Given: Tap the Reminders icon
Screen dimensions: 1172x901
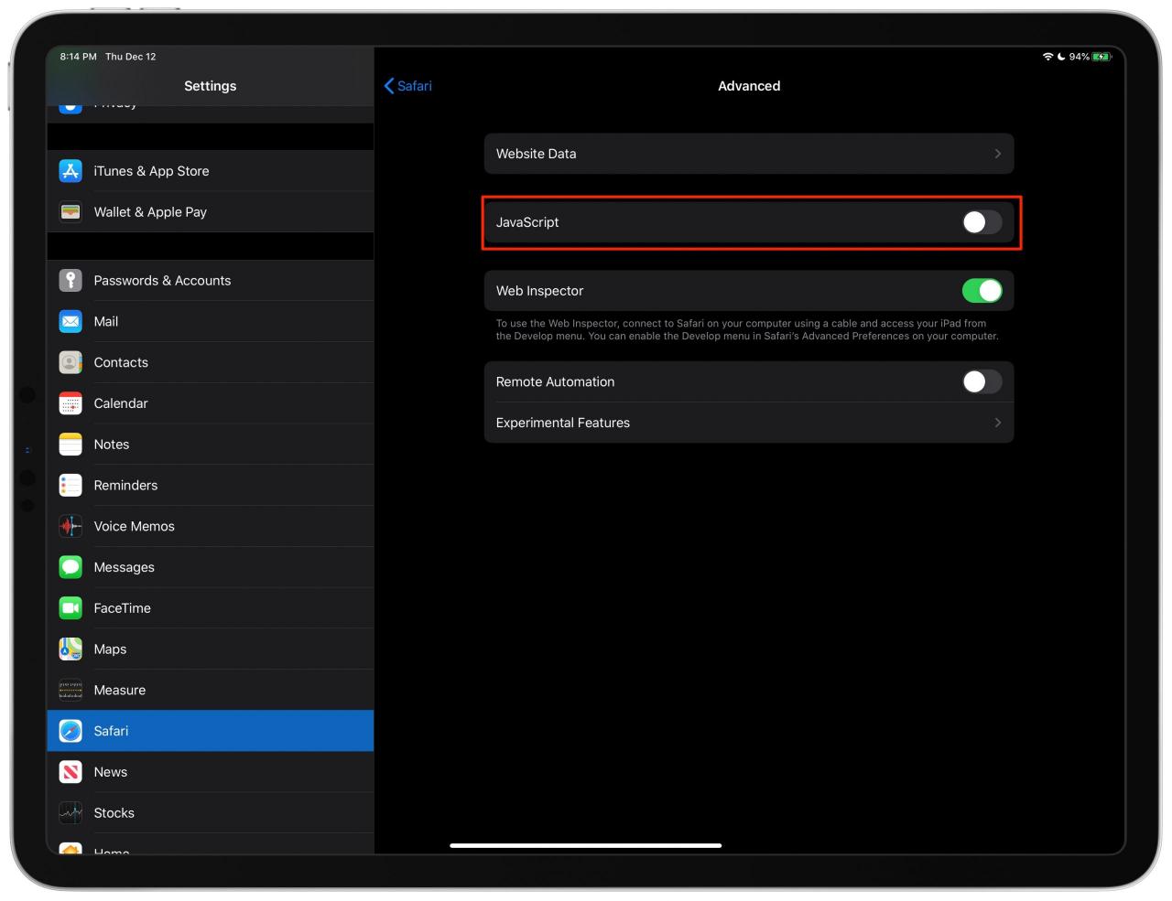Looking at the screenshot, I should click(x=71, y=486).
